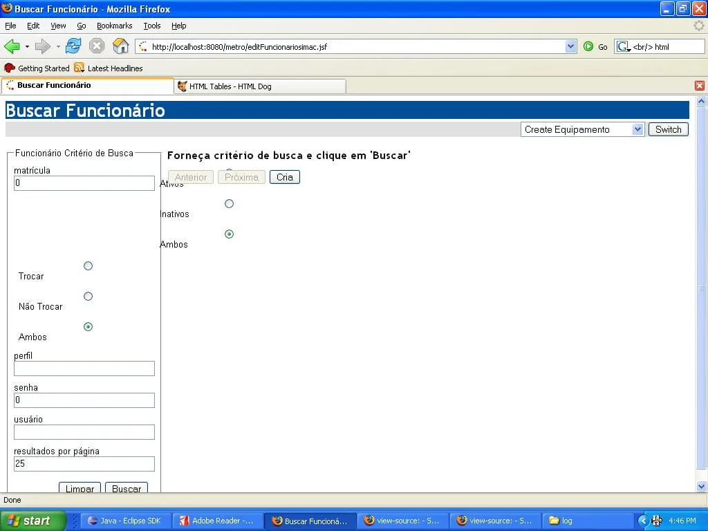This screenshot has width=708, height=531.
Task: Select the Ambos radio under Inativos
Action: click(x=229, y=234)
